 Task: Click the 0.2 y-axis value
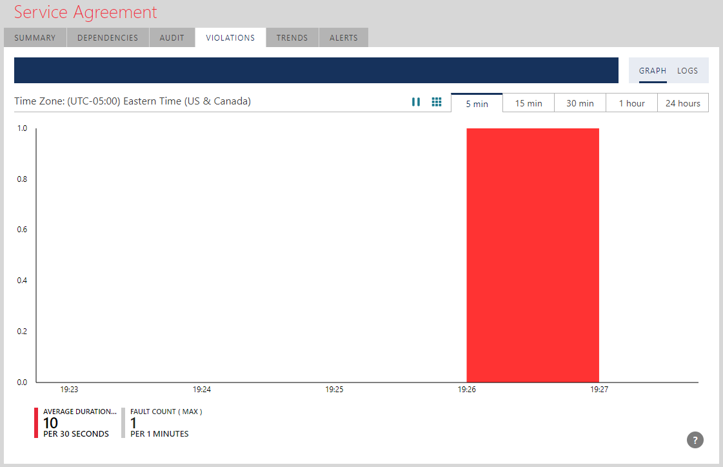tap(22, 332)
